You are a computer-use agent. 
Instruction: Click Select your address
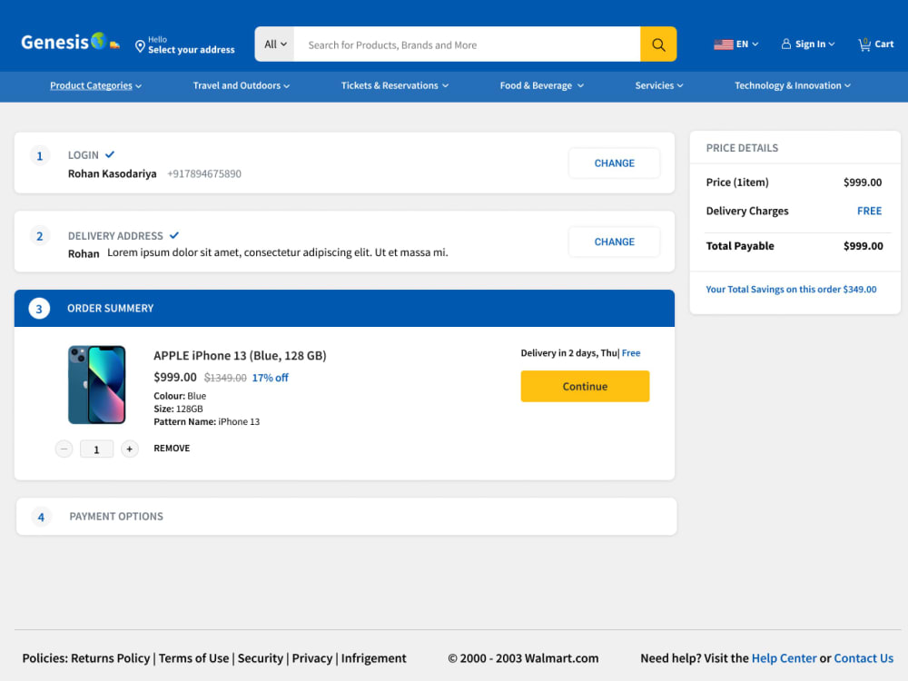click(191, 50)
